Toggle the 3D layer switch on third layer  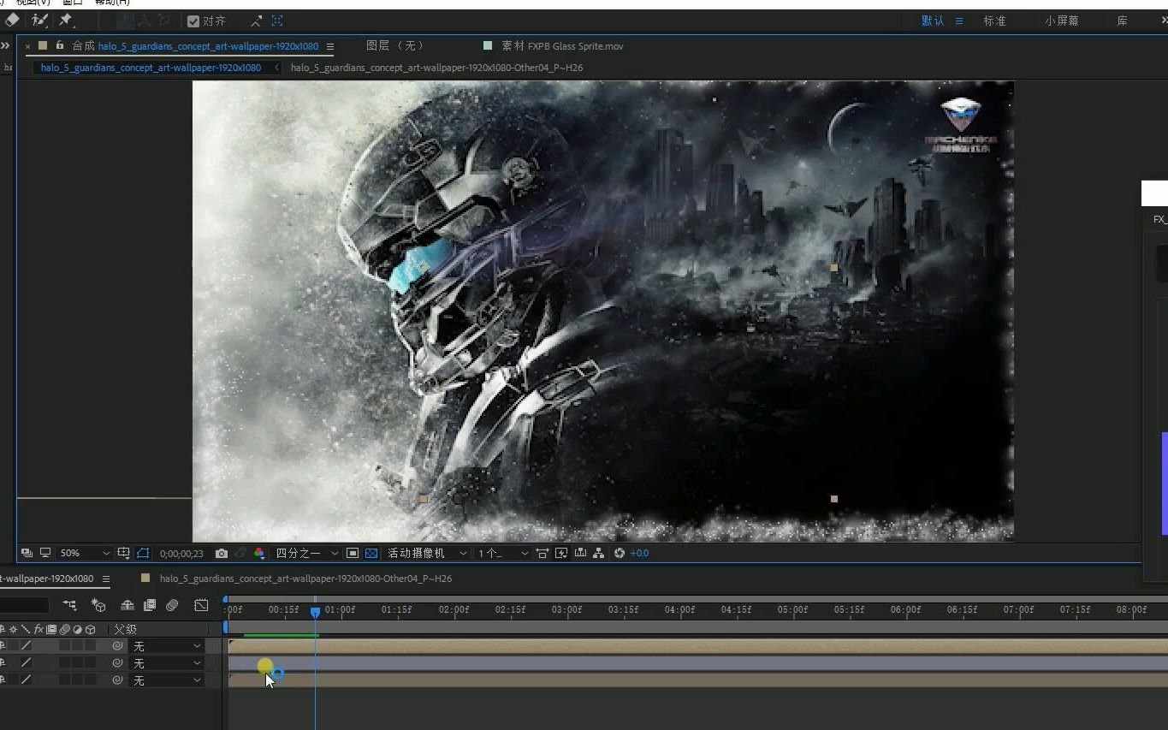pyautogui.click(x=90, y=680)
